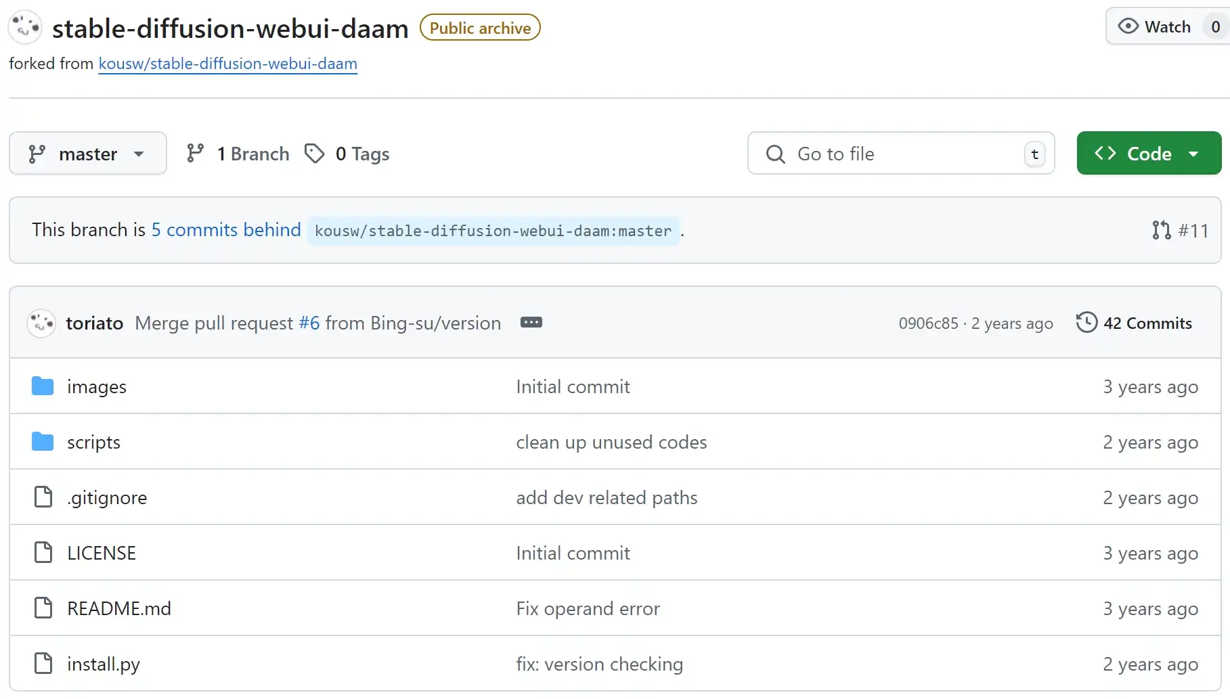1230x699 pixels.
Task: Open the 1 Branch link
Action: (x=238, y=154)
